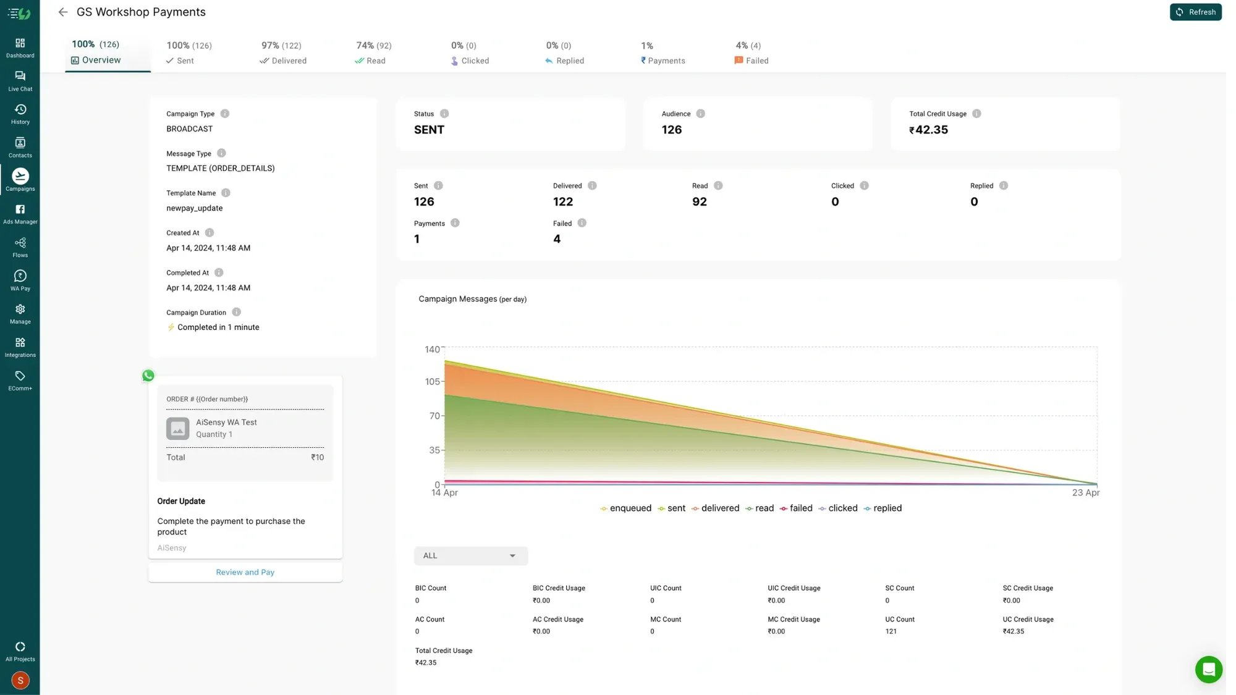Click the Refresh button
Viewport: 1236px width, 695px height.
(x=1195, y=12)
